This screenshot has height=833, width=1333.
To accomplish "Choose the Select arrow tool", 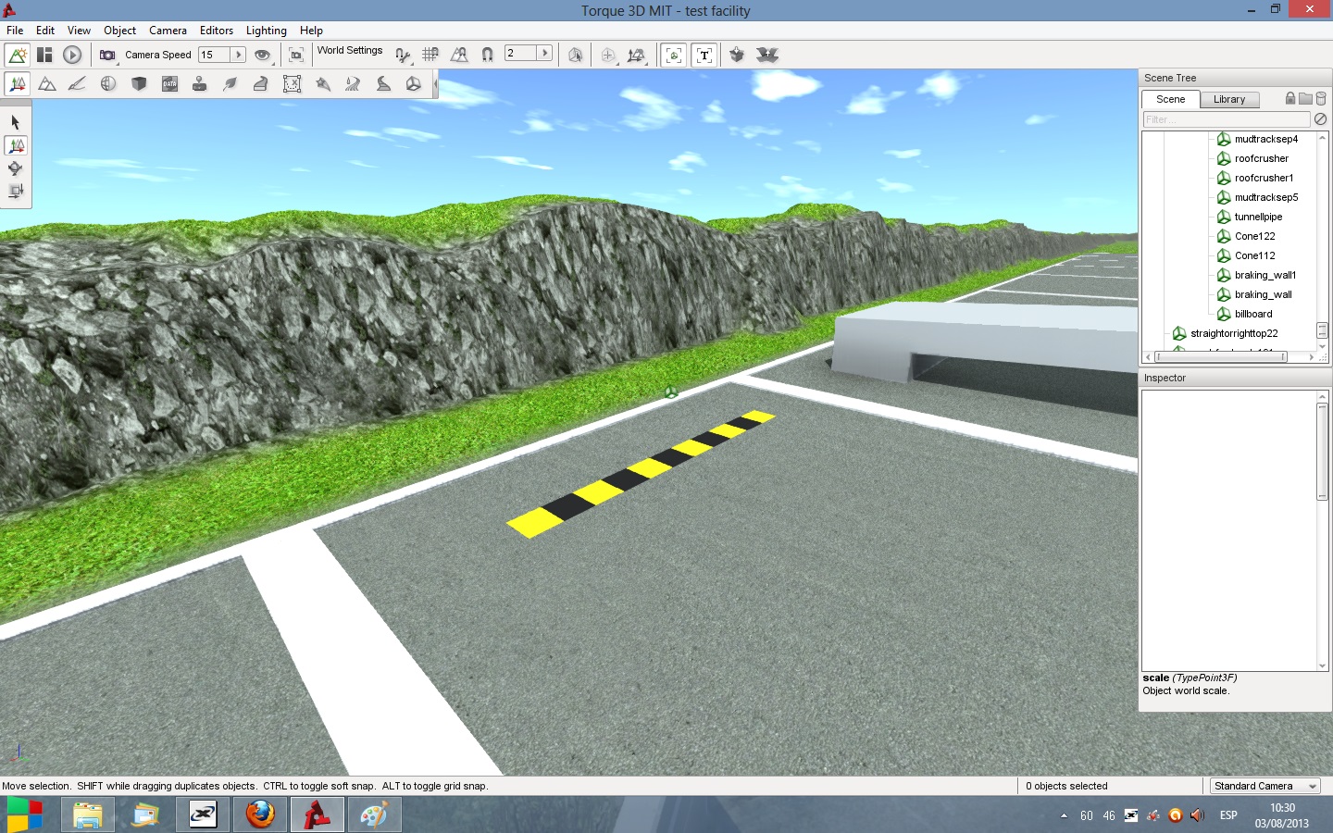I will pos(16,122).
